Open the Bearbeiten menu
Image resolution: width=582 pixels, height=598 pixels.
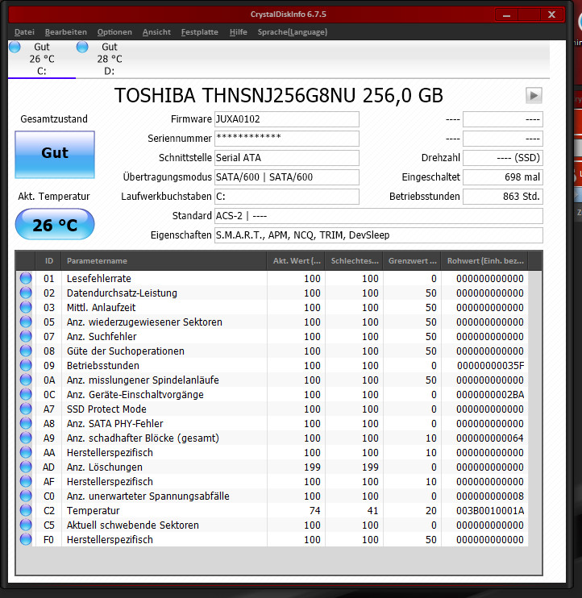66,32
